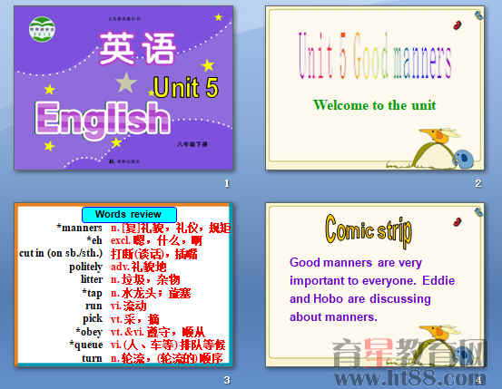Viewport: 502px width, 389px height.
Task: Click slide number 3 label
Action: [227, 380]
